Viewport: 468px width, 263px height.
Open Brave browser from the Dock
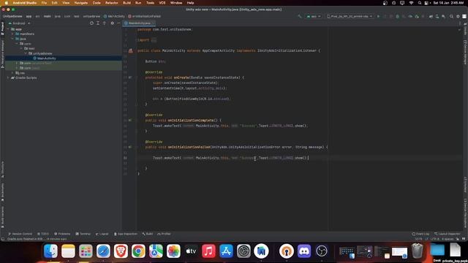coord(121,251)
